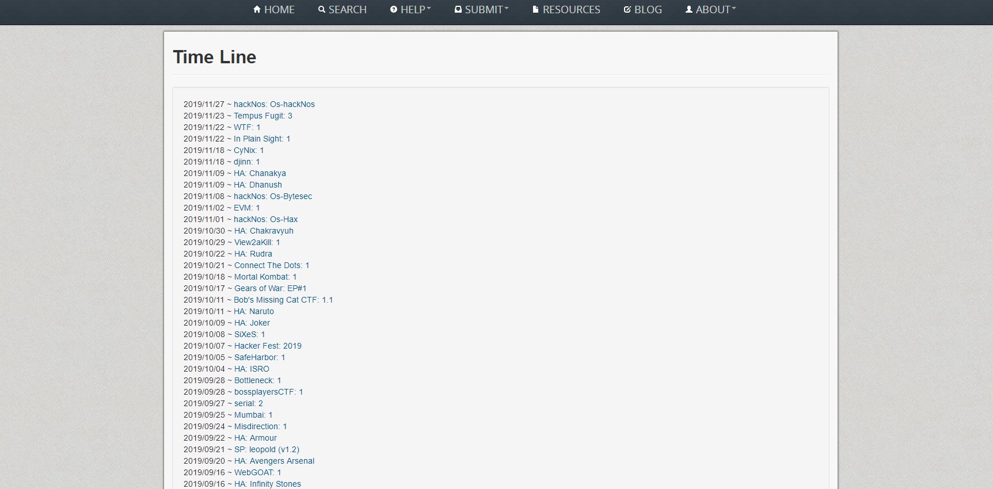Image resolution: width=993 pixels, height=489 pixels.
Task: Open the EVM: 1 link
Action: (246, 208)
